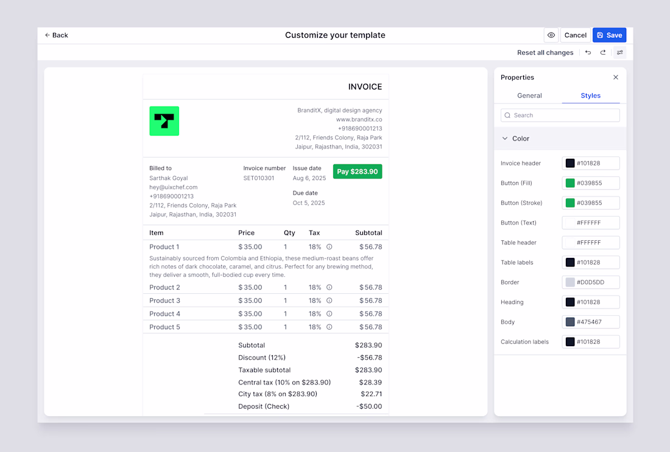Click the Product 1 description paragraph

pos(261,266)
